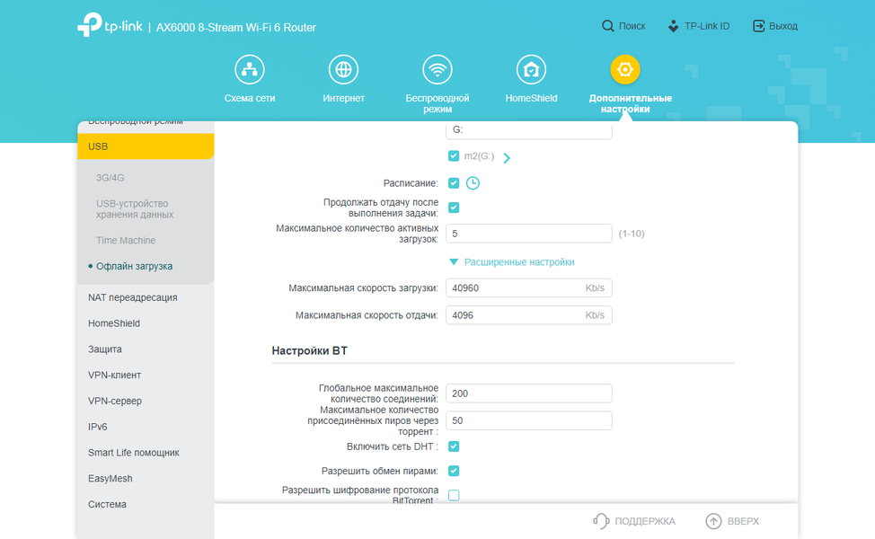The image size is (875, 539).
Task: Select USB in the sidebar
Action: [146, 146]
